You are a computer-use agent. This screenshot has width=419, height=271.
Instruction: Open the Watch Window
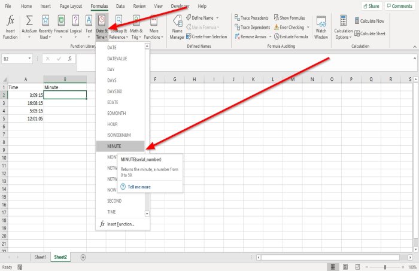click(x=321, y=27)
